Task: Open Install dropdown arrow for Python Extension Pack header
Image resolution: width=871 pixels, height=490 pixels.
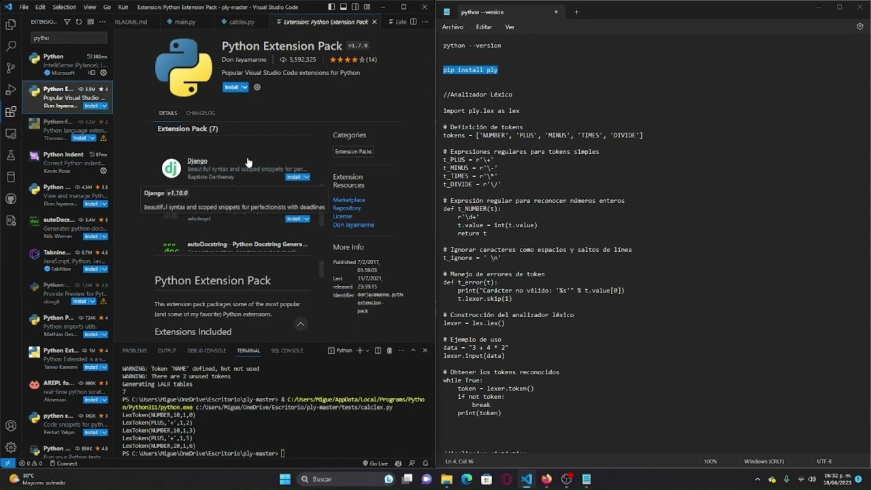Action: (245, 87)
